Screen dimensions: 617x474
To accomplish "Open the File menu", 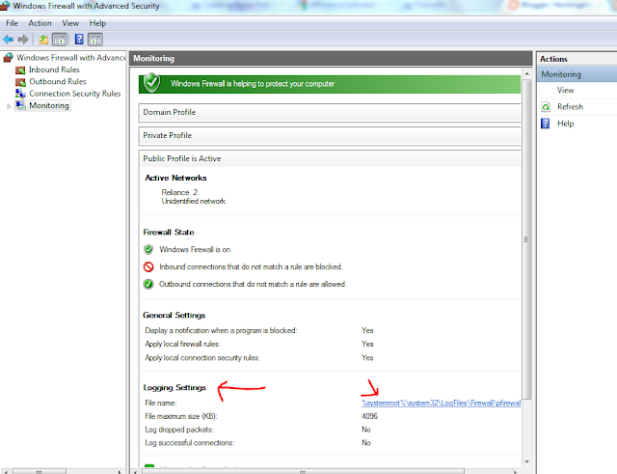I will pyautogui.click(x=12, y=23).
